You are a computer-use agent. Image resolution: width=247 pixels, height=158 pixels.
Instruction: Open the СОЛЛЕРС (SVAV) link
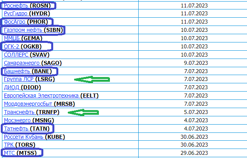[x=27, y=55]
